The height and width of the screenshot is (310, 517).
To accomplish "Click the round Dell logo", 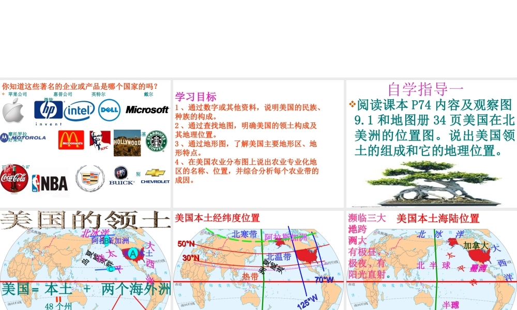I will [x=110, y=110].
